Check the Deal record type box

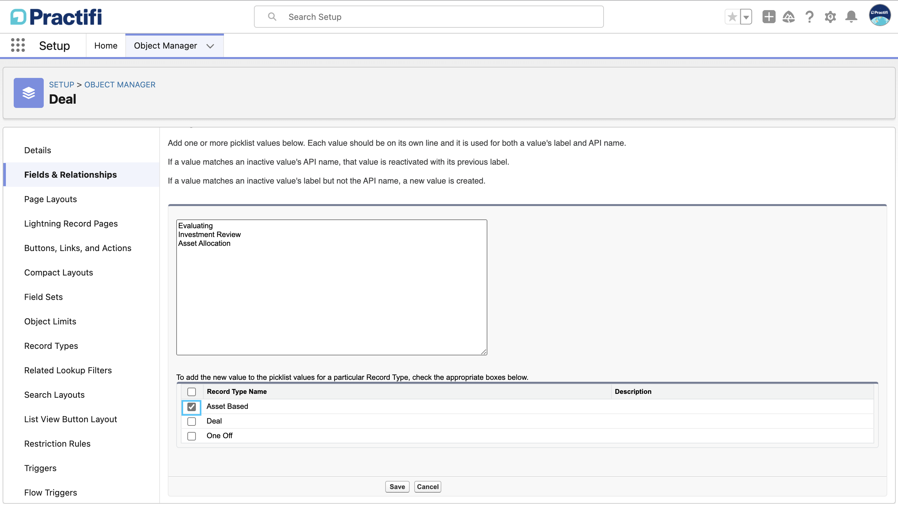(x=191, y=421)
